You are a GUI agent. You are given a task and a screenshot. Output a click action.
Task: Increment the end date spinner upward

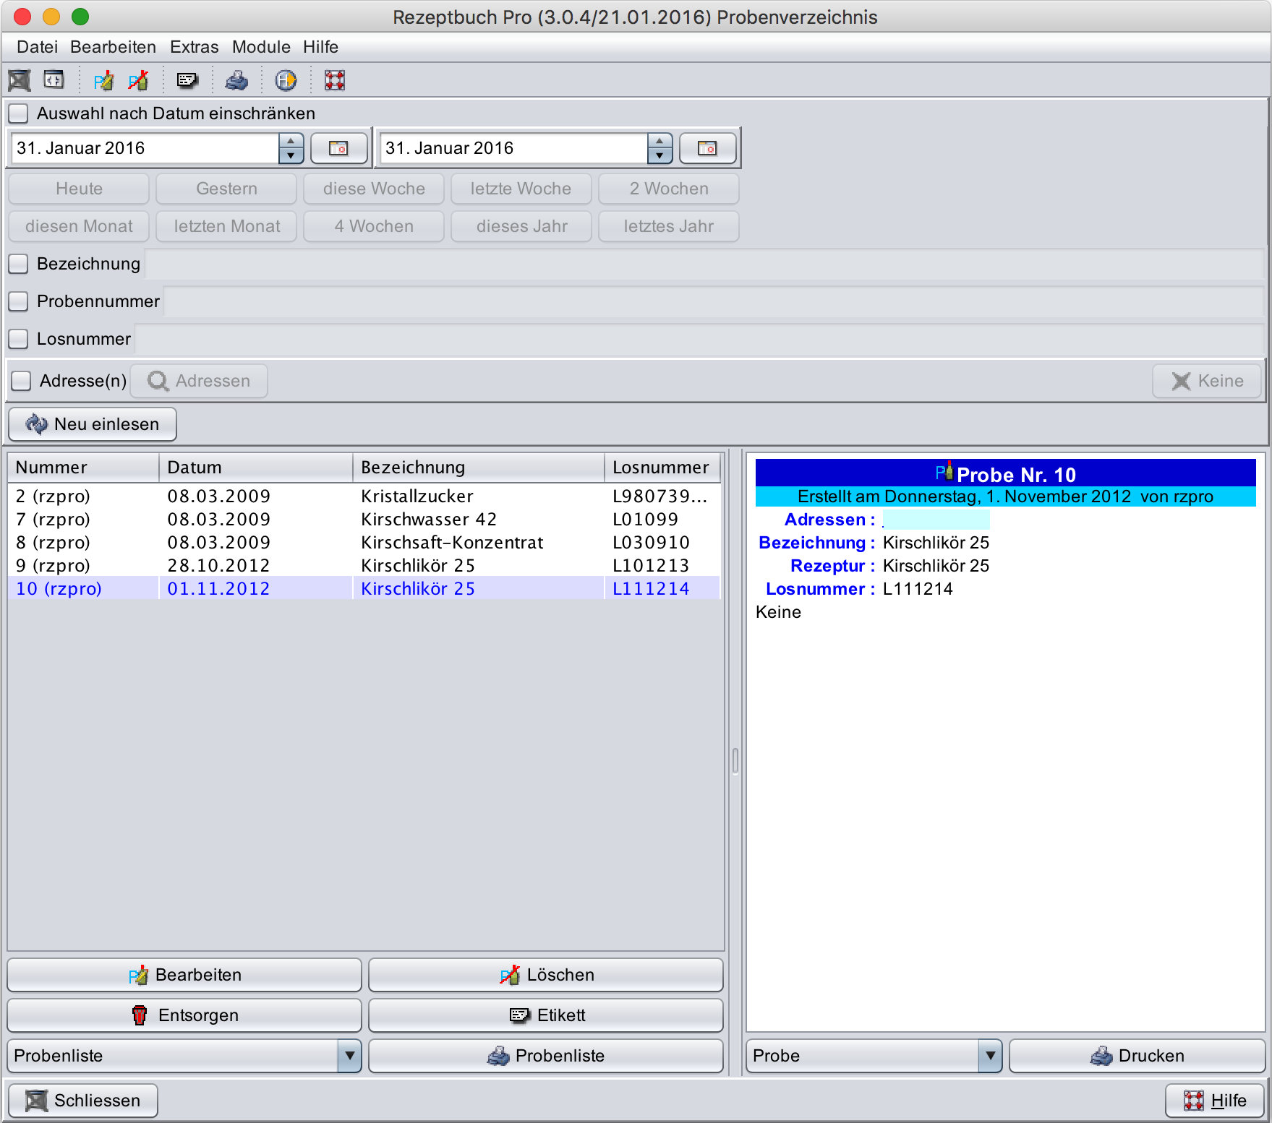point(660,141)
